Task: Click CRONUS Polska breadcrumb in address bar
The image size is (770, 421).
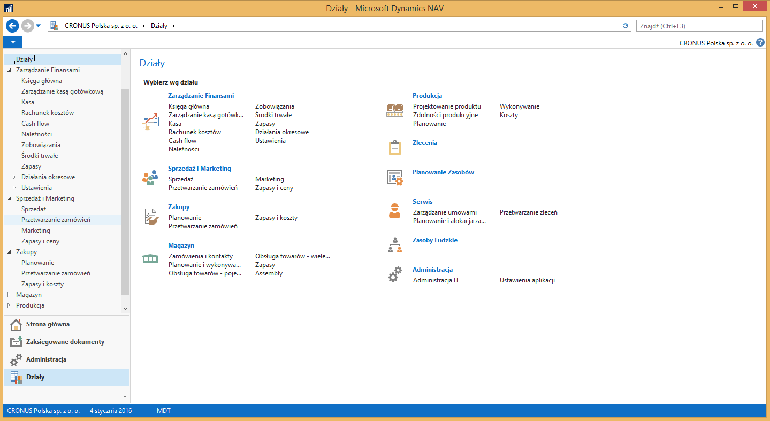Action: (x=102, y=26)
